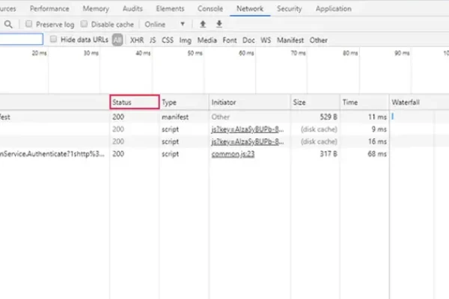Viewport: 449px width, 299px height.
Task: Filter requests by XHR type
Action: [137, 40]
